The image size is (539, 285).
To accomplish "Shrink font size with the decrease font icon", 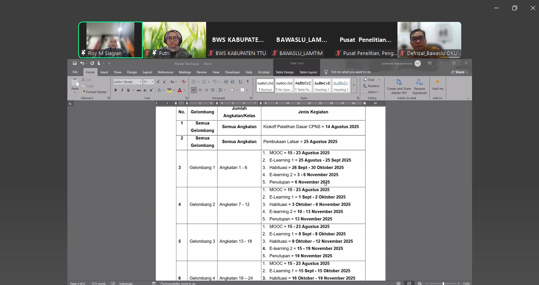I will tap(164, 82).
